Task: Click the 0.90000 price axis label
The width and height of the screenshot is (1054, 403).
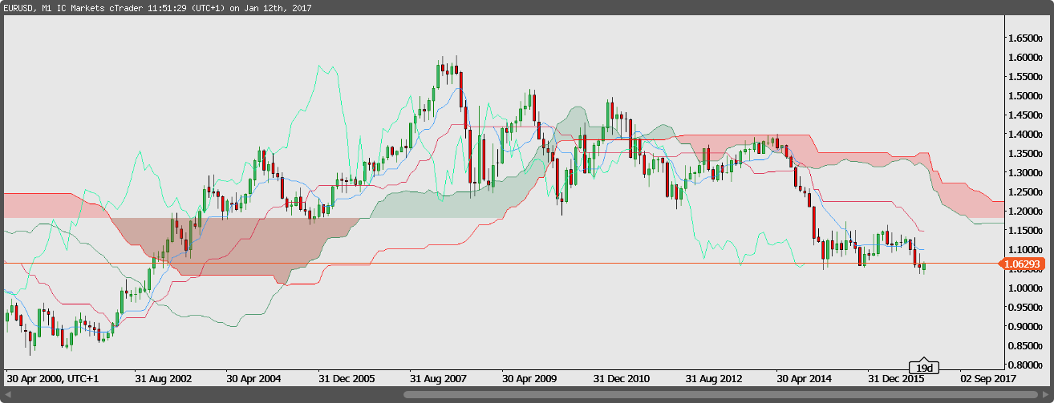Action: pos(1027,327)
